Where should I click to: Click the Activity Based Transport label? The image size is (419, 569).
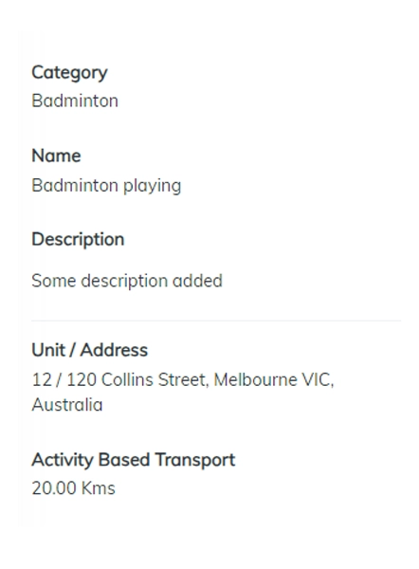click(133, 460)
